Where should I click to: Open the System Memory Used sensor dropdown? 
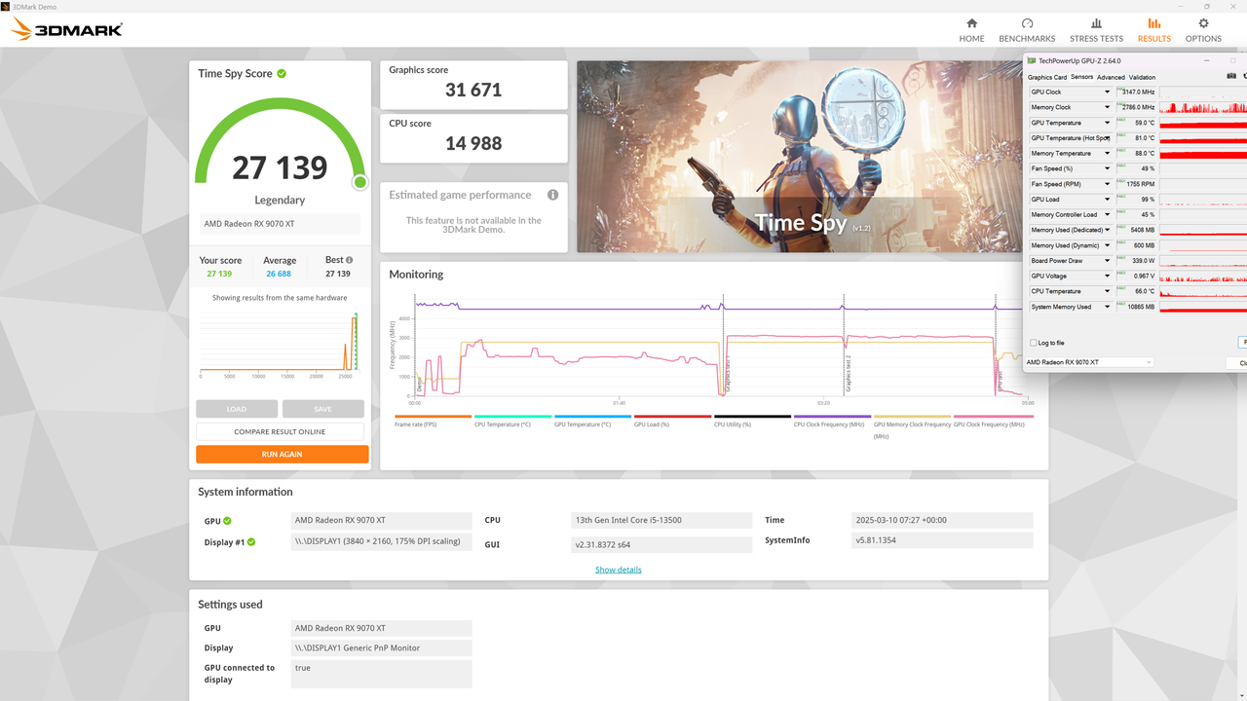point(1107,307)
